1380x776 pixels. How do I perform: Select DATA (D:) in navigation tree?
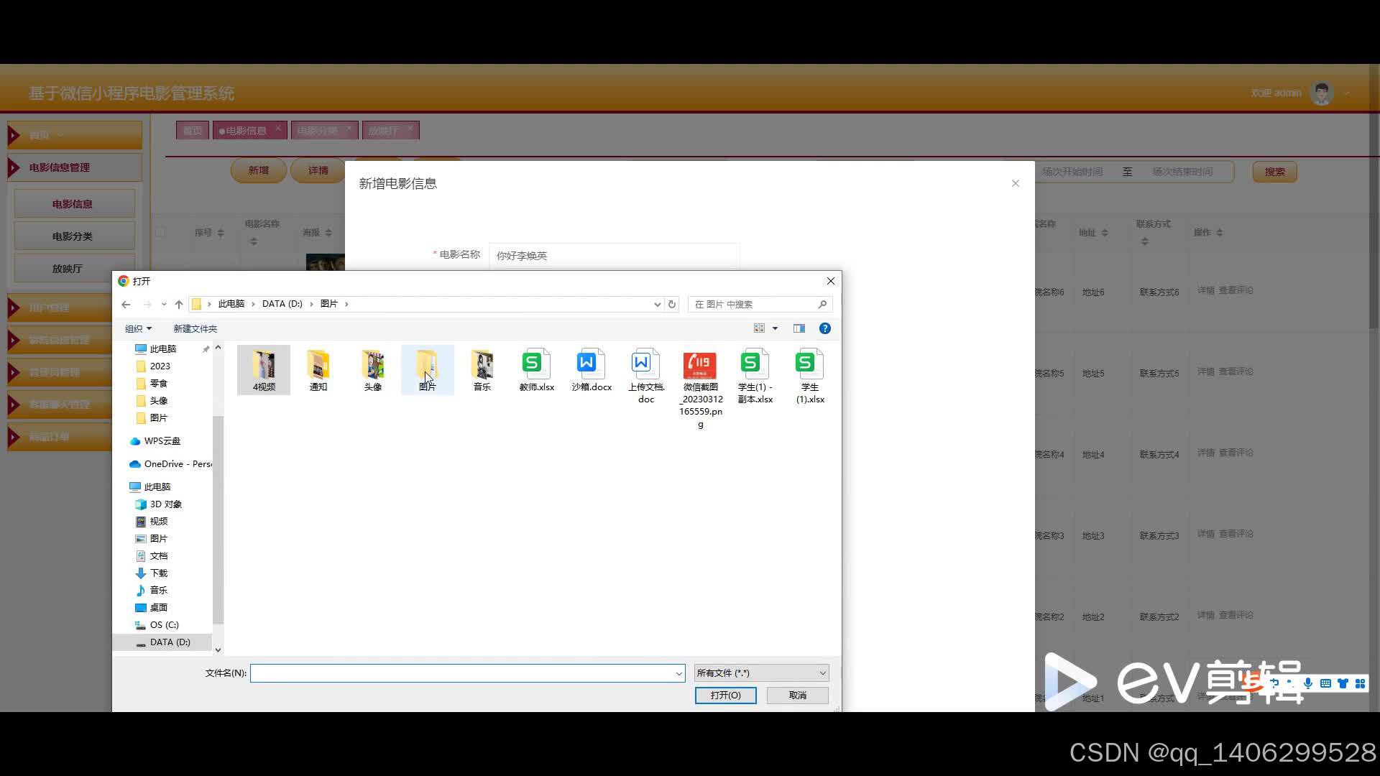(x=170, y=642)
